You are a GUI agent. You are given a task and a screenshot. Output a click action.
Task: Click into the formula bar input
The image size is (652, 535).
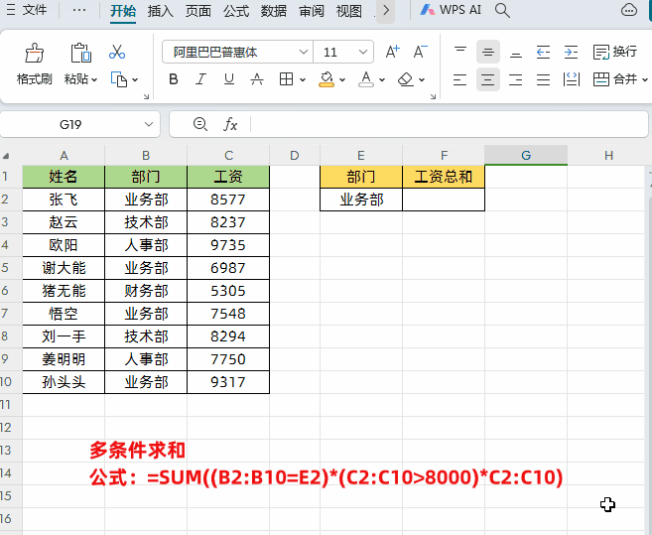pyautogui.click(x=449, y=124)
